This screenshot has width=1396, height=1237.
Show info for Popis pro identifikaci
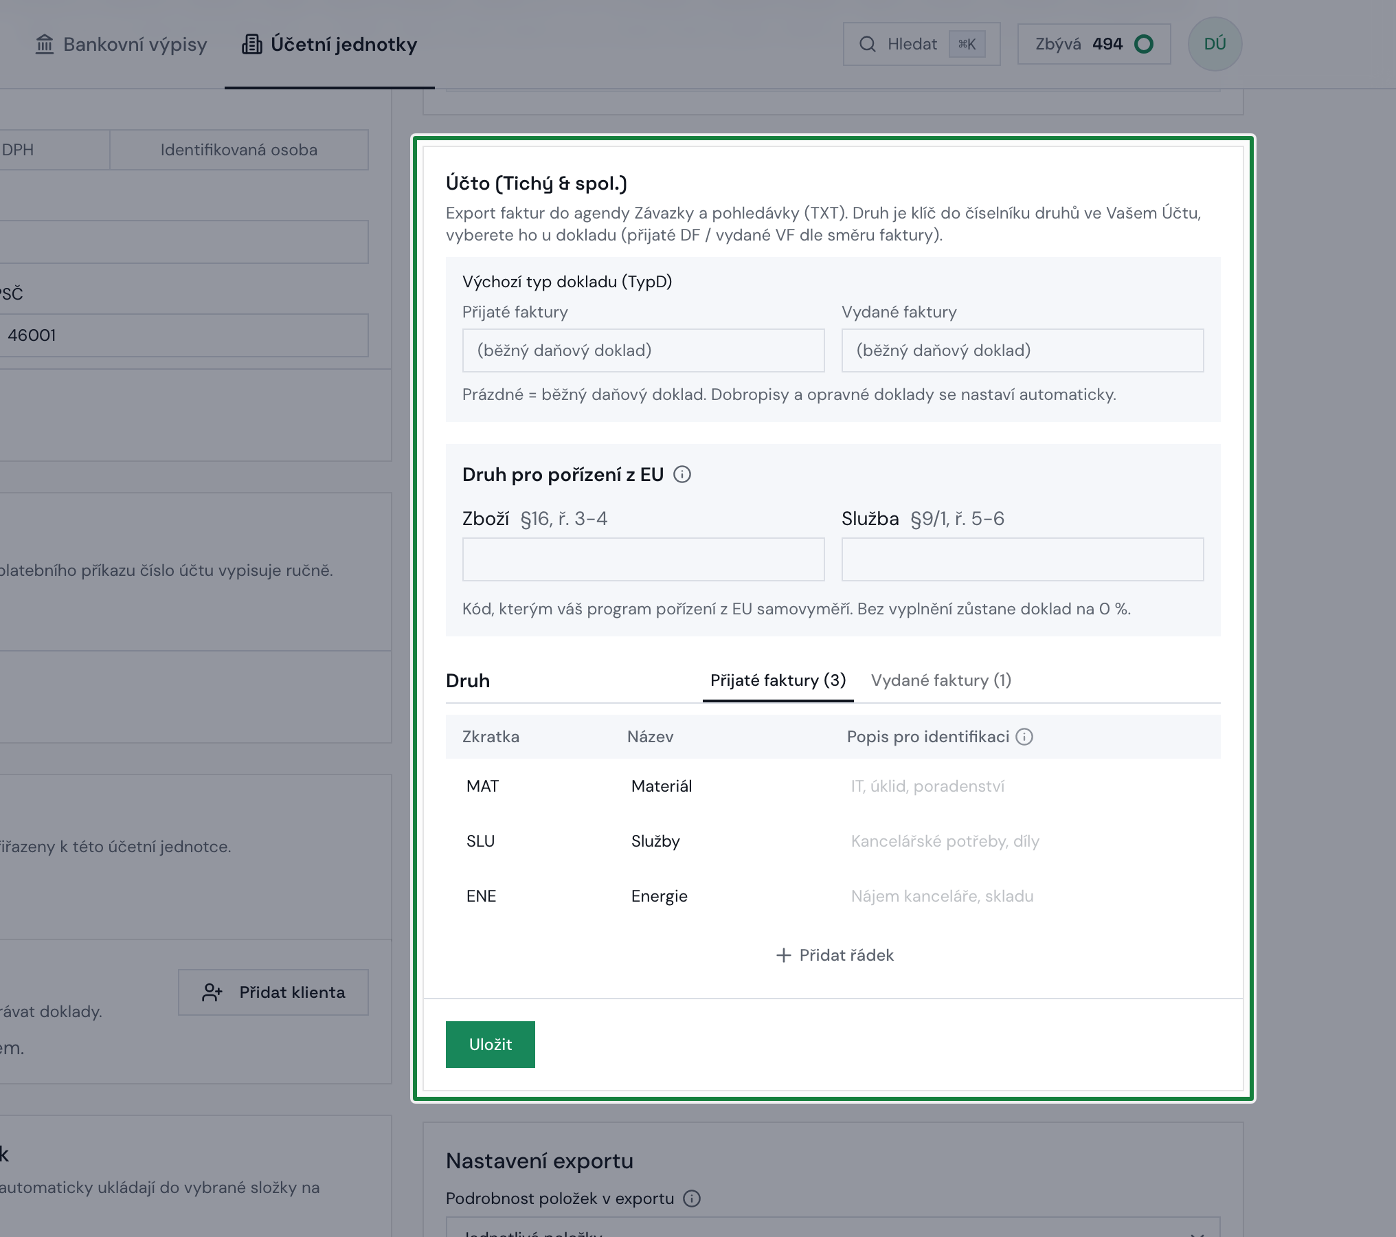(1024, 737)
